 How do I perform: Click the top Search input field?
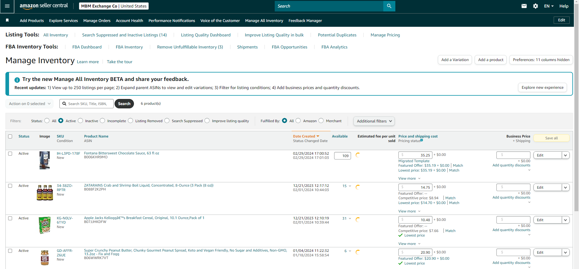[329, 6]
